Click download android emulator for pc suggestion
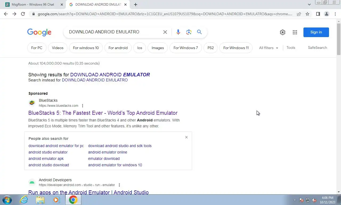This screenshot has width=341, height=205. pos(56,146)
